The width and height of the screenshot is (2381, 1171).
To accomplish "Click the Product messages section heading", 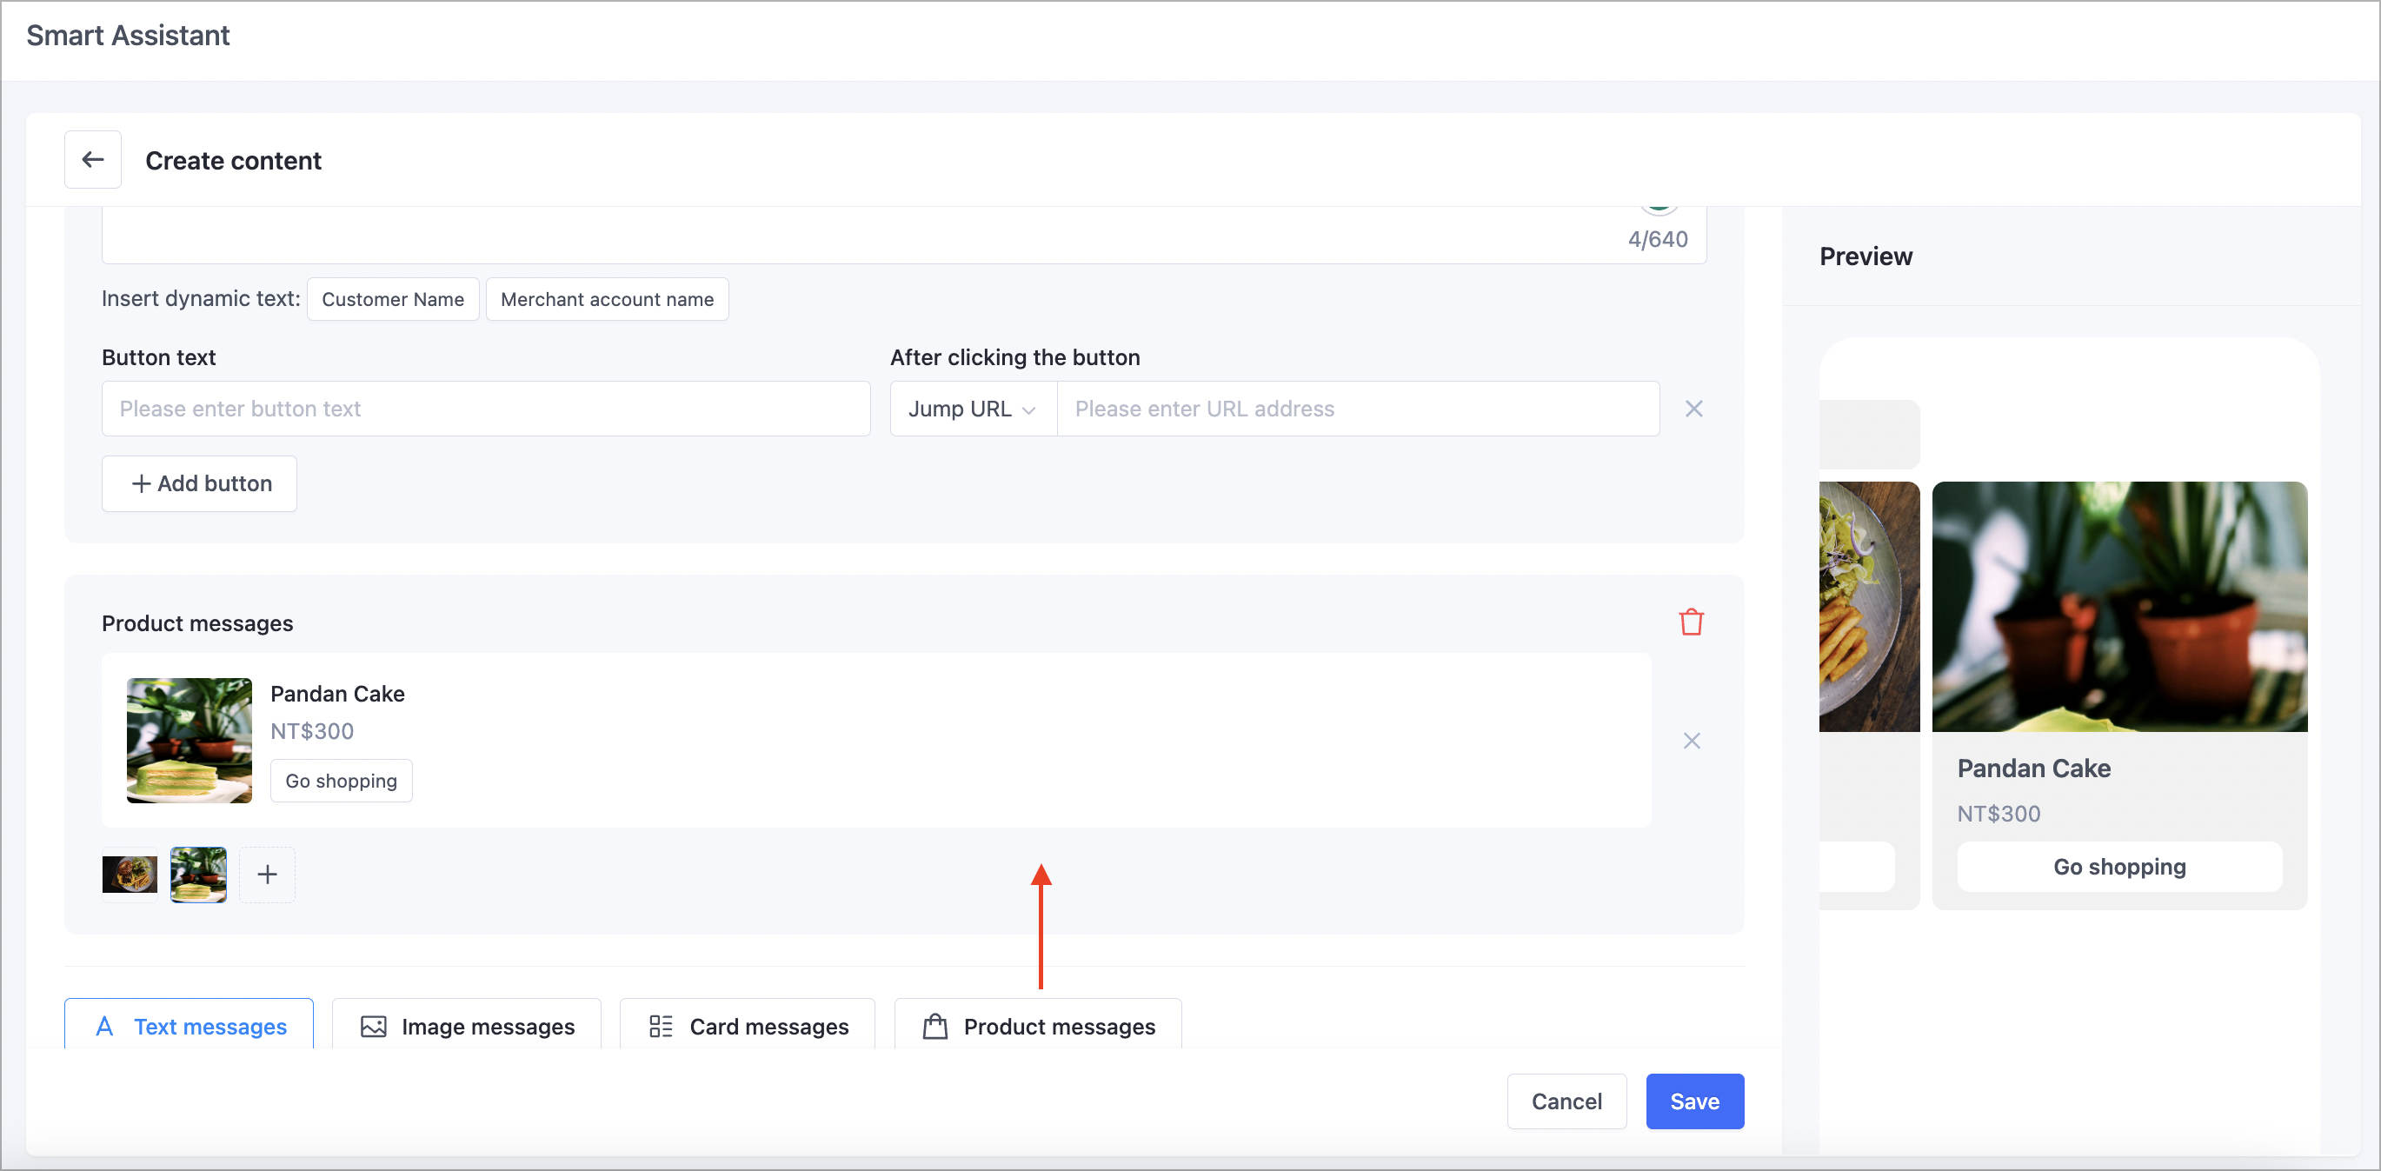I will pos(196,624).
